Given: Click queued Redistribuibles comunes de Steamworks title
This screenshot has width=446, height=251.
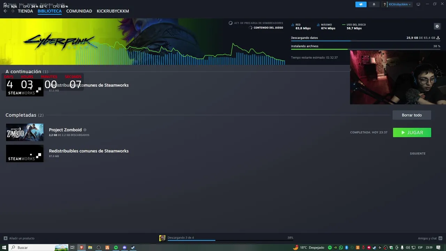Looking at the screenshot, I should tap(89, 85).
